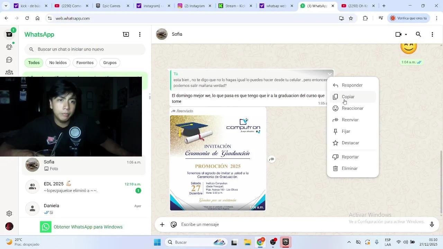Open the Channels sidebar icon
The height and width of the screenshot is (249, 443).
coord(9,60)
